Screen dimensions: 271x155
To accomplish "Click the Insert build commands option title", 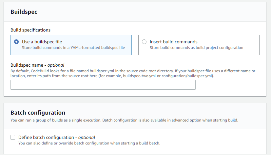I will pos(174,42).
